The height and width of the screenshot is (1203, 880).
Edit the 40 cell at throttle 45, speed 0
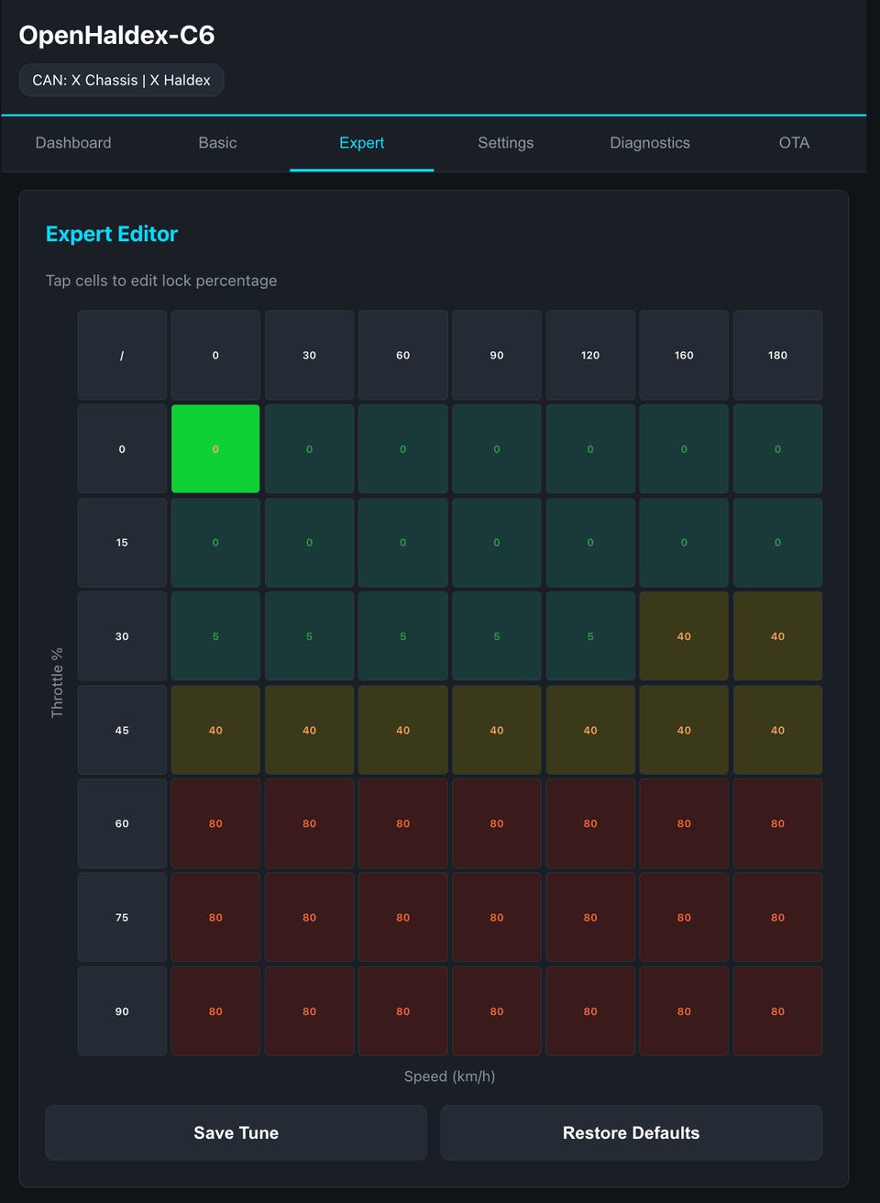point(215,730)
